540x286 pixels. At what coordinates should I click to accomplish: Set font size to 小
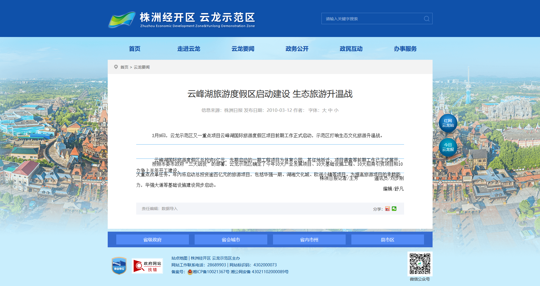click(x=336, y=110)
